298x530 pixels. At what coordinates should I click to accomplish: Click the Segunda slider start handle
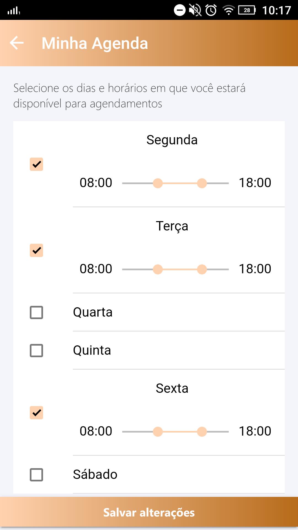158,183
